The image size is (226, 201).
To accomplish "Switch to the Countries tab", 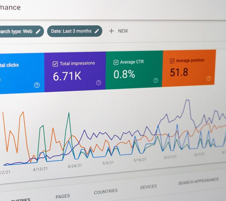I will [105, 191].
